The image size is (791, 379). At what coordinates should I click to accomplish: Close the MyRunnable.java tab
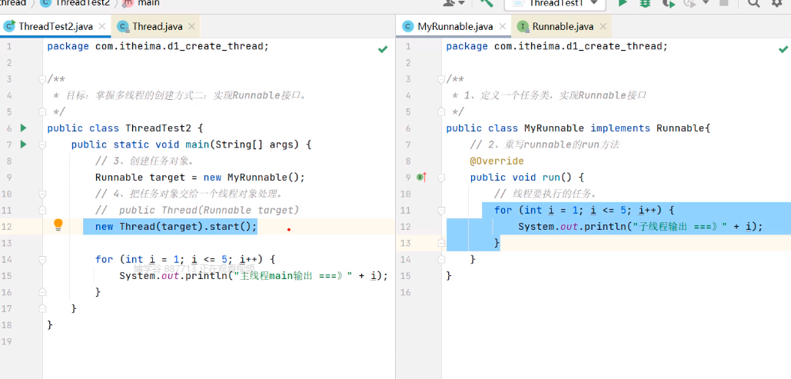click(503, 27)
